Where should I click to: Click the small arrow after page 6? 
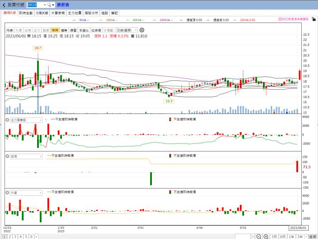[36, 236]
